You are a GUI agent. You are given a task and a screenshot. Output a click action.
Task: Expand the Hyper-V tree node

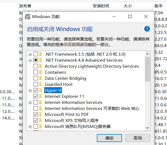coord(30,91)
